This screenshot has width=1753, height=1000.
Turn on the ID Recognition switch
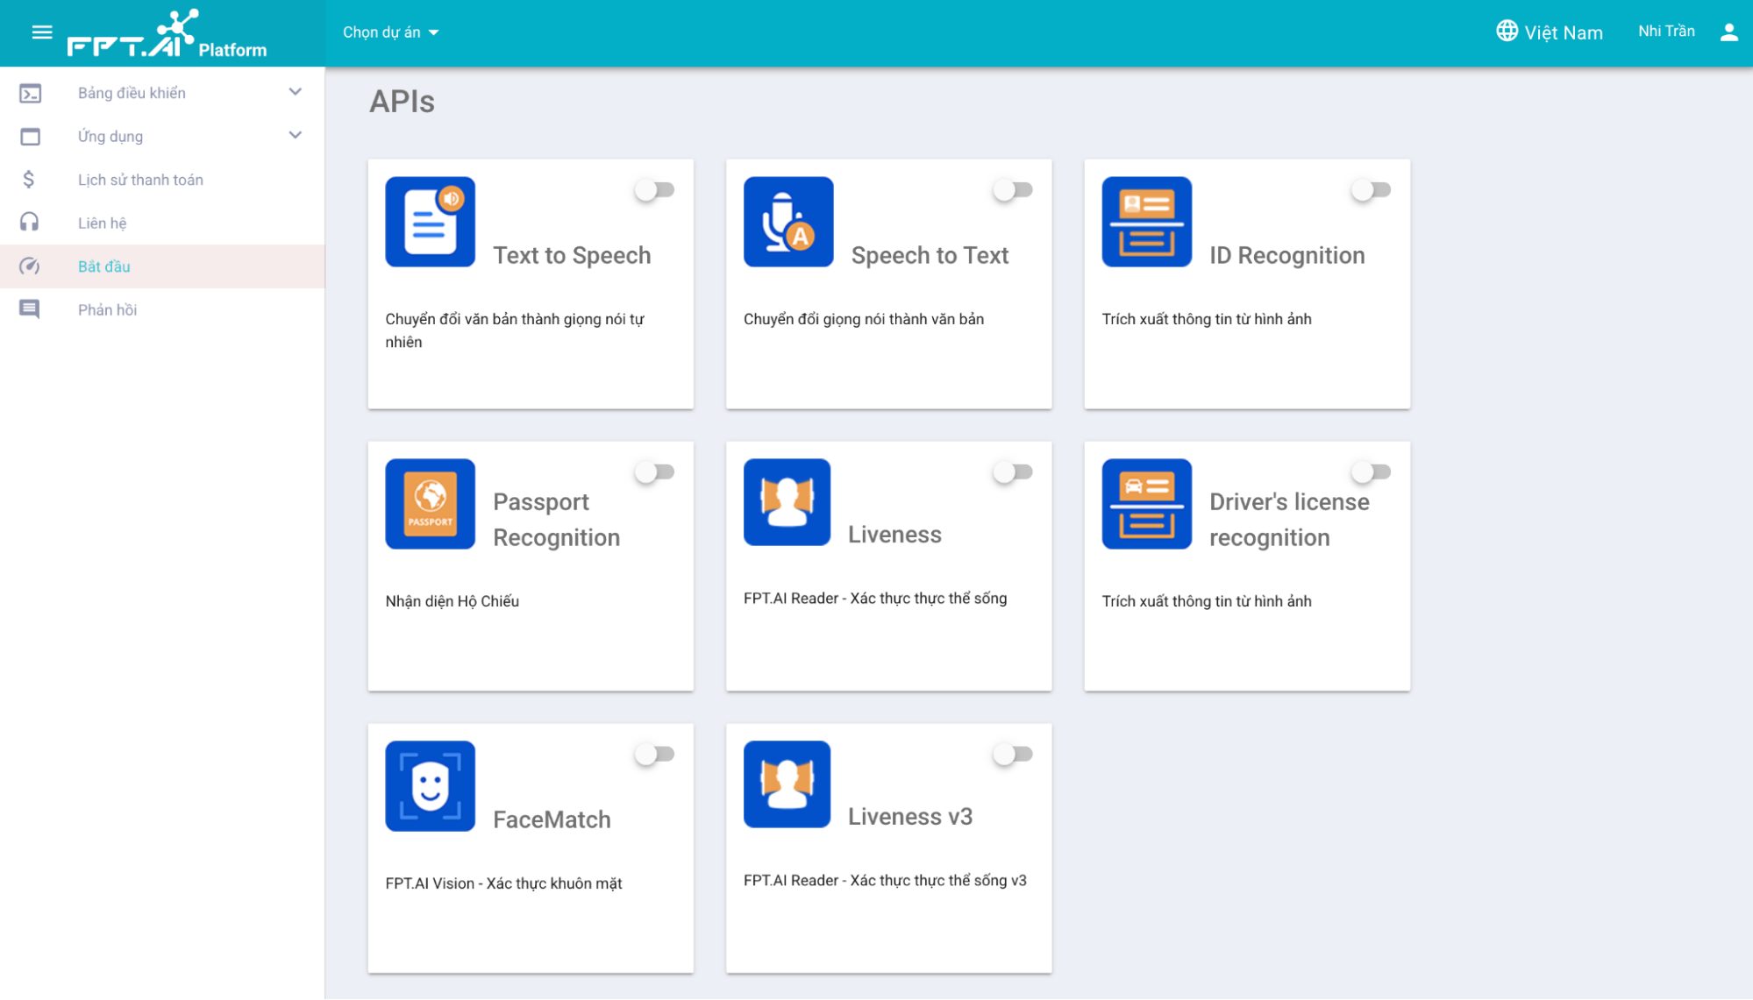tap(1371, 190)
